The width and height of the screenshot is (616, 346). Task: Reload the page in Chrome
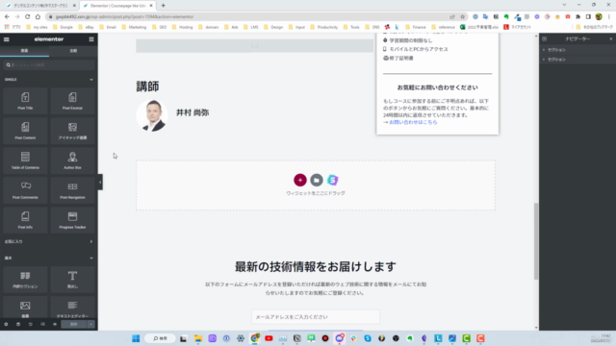[28, 17]
